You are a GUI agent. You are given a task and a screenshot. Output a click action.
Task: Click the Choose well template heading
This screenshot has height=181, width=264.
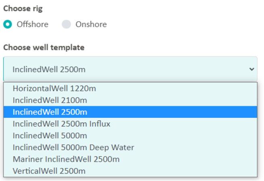44,48
